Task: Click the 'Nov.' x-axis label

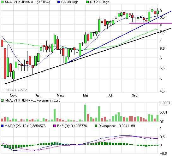Action: pos(13,95)
